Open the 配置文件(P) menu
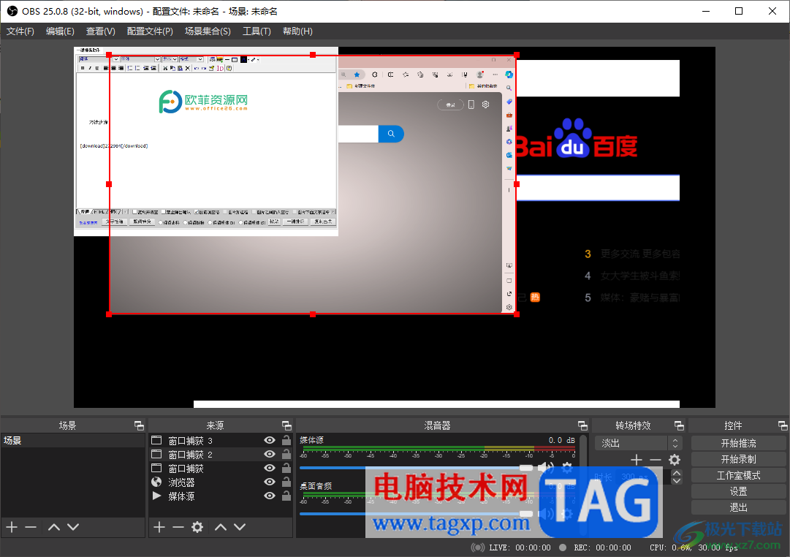 tap(150, 31)
